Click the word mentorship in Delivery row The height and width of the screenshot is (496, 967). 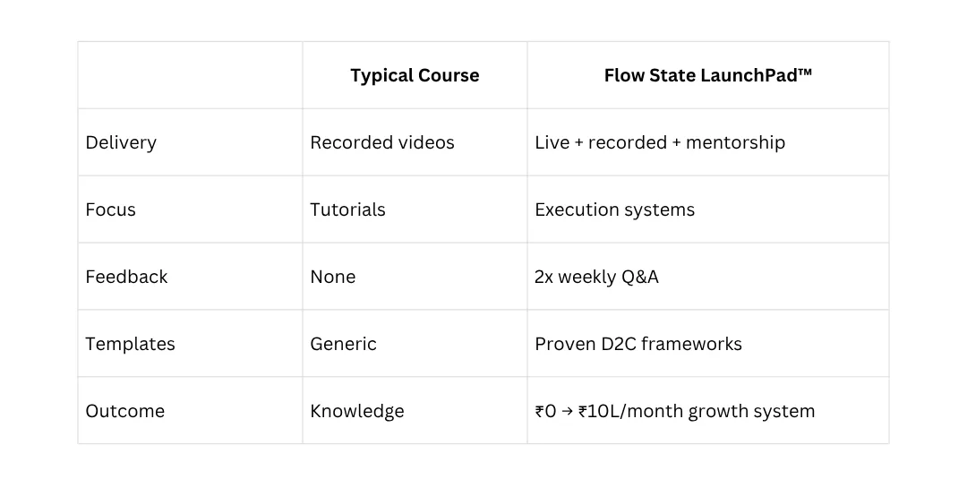click(x=735, y=143)
